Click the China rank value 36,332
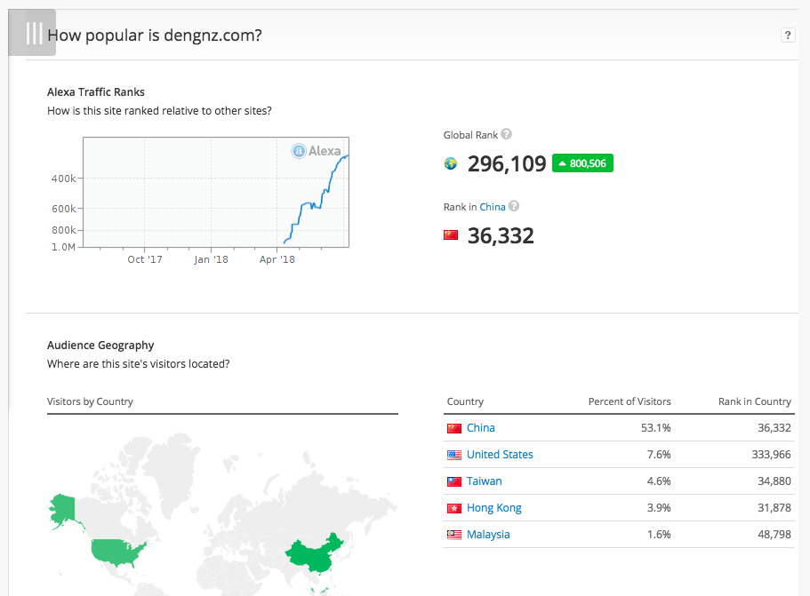Image resolution: width=810 pixels, height=596 pixels. [501, 235]
